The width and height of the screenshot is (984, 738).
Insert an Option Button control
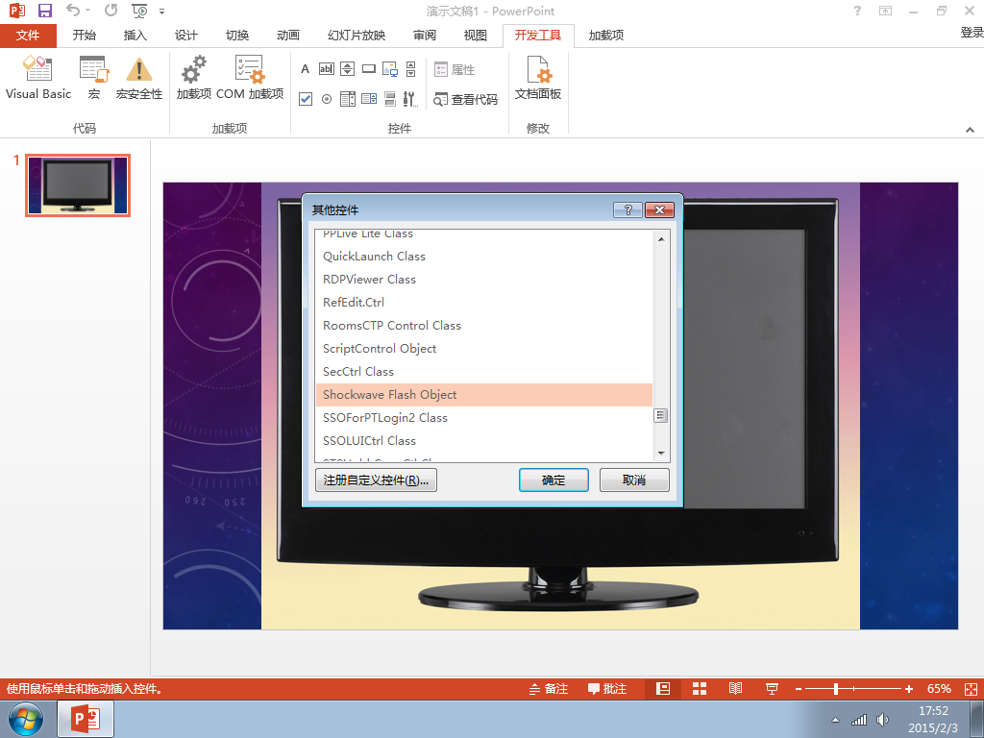click(327, 99)
